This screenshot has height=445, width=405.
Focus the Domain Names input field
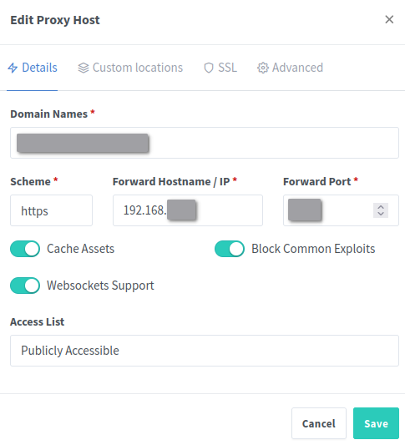click(205, 143)
